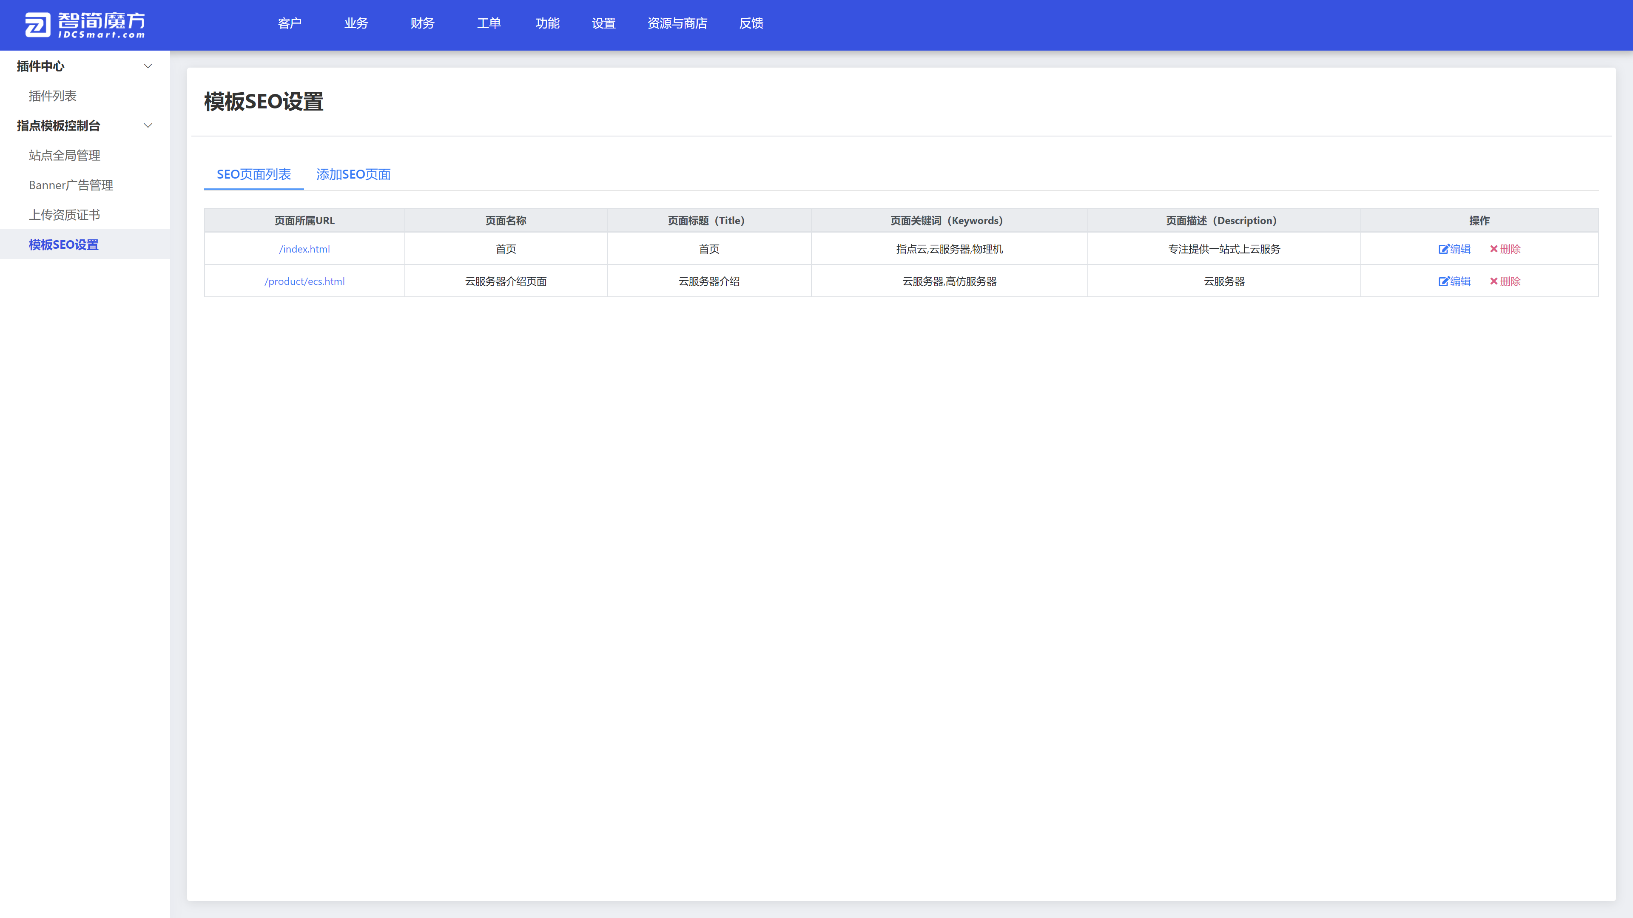This screenshot has height=918, width=1633.
Task: Open the 客户 top menu
Action: pyautogui.click(x=290, y=23)
